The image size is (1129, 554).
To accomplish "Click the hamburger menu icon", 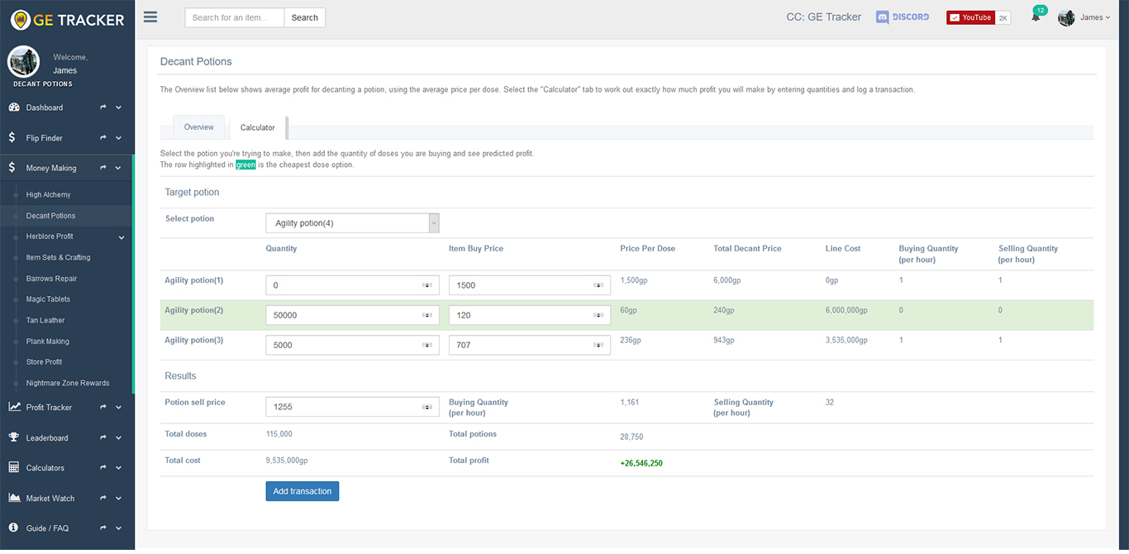I will (x=150, y=17).
